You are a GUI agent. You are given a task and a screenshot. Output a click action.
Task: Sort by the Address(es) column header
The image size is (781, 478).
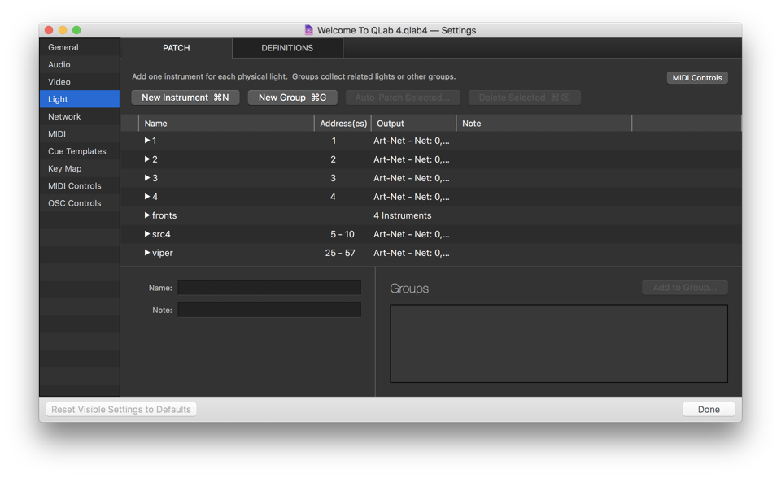[x=343, y=124]
